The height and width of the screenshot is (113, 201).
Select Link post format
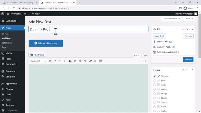155,81
